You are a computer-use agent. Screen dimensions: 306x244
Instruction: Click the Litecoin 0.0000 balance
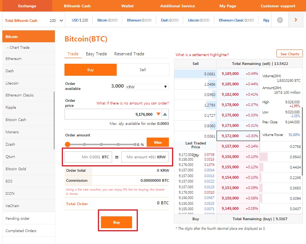click(x=198, y=20)
